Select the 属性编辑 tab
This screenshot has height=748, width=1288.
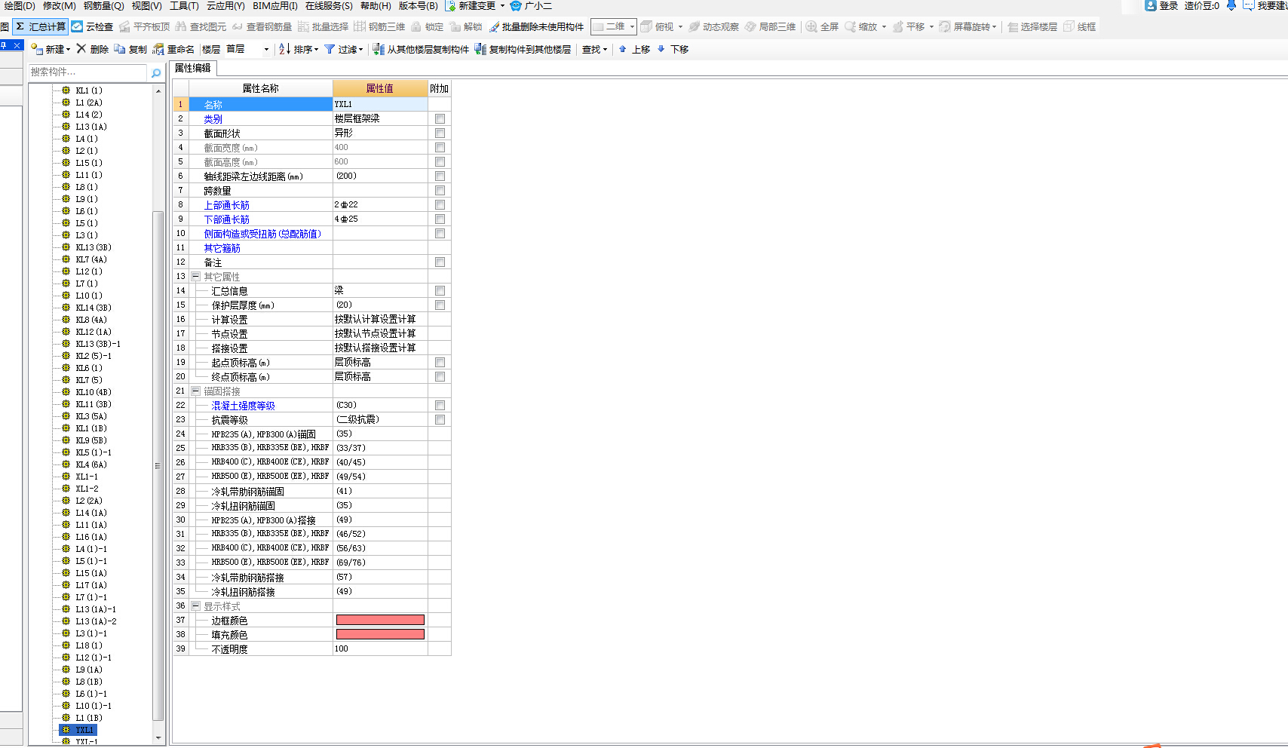193,68
